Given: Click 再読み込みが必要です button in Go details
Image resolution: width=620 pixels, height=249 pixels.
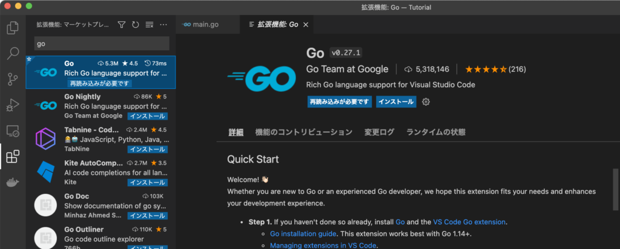Looking at the screenshot, I should coord(340,102).
